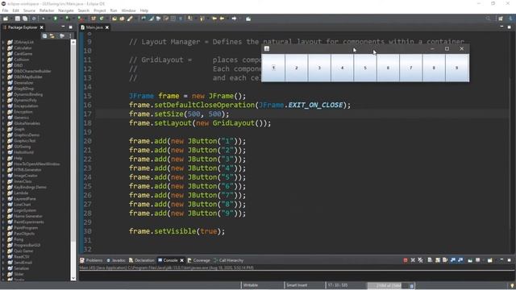The image size is (516, 290).
Task: Select the LoginSystem project
Action: [25, 210]
